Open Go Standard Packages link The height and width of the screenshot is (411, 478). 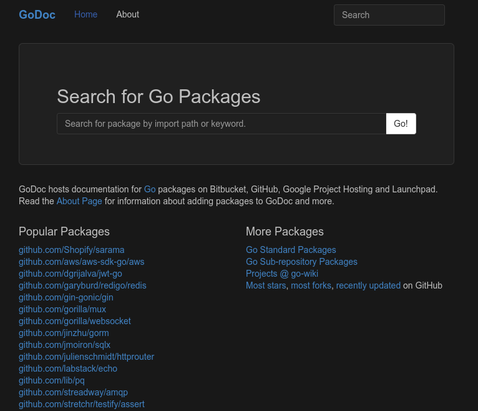(291, 250)
